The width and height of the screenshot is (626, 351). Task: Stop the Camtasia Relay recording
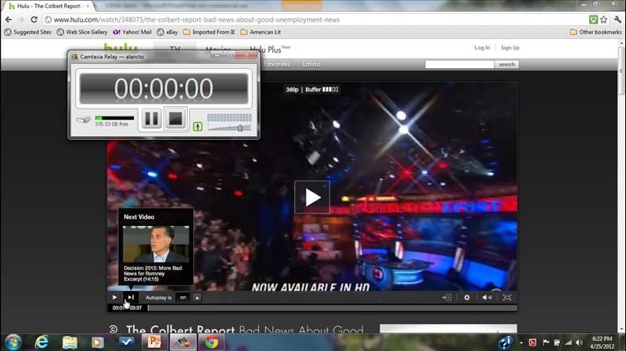pos(175,119)
